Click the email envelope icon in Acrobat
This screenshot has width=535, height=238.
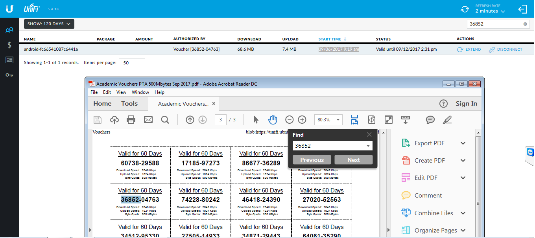pyautogui.click(x=148, y=120)
